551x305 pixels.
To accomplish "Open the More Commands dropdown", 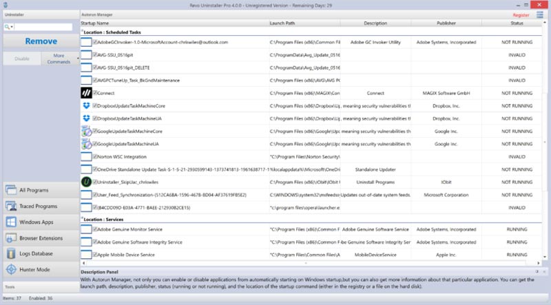I will click(x=60, y=59).
